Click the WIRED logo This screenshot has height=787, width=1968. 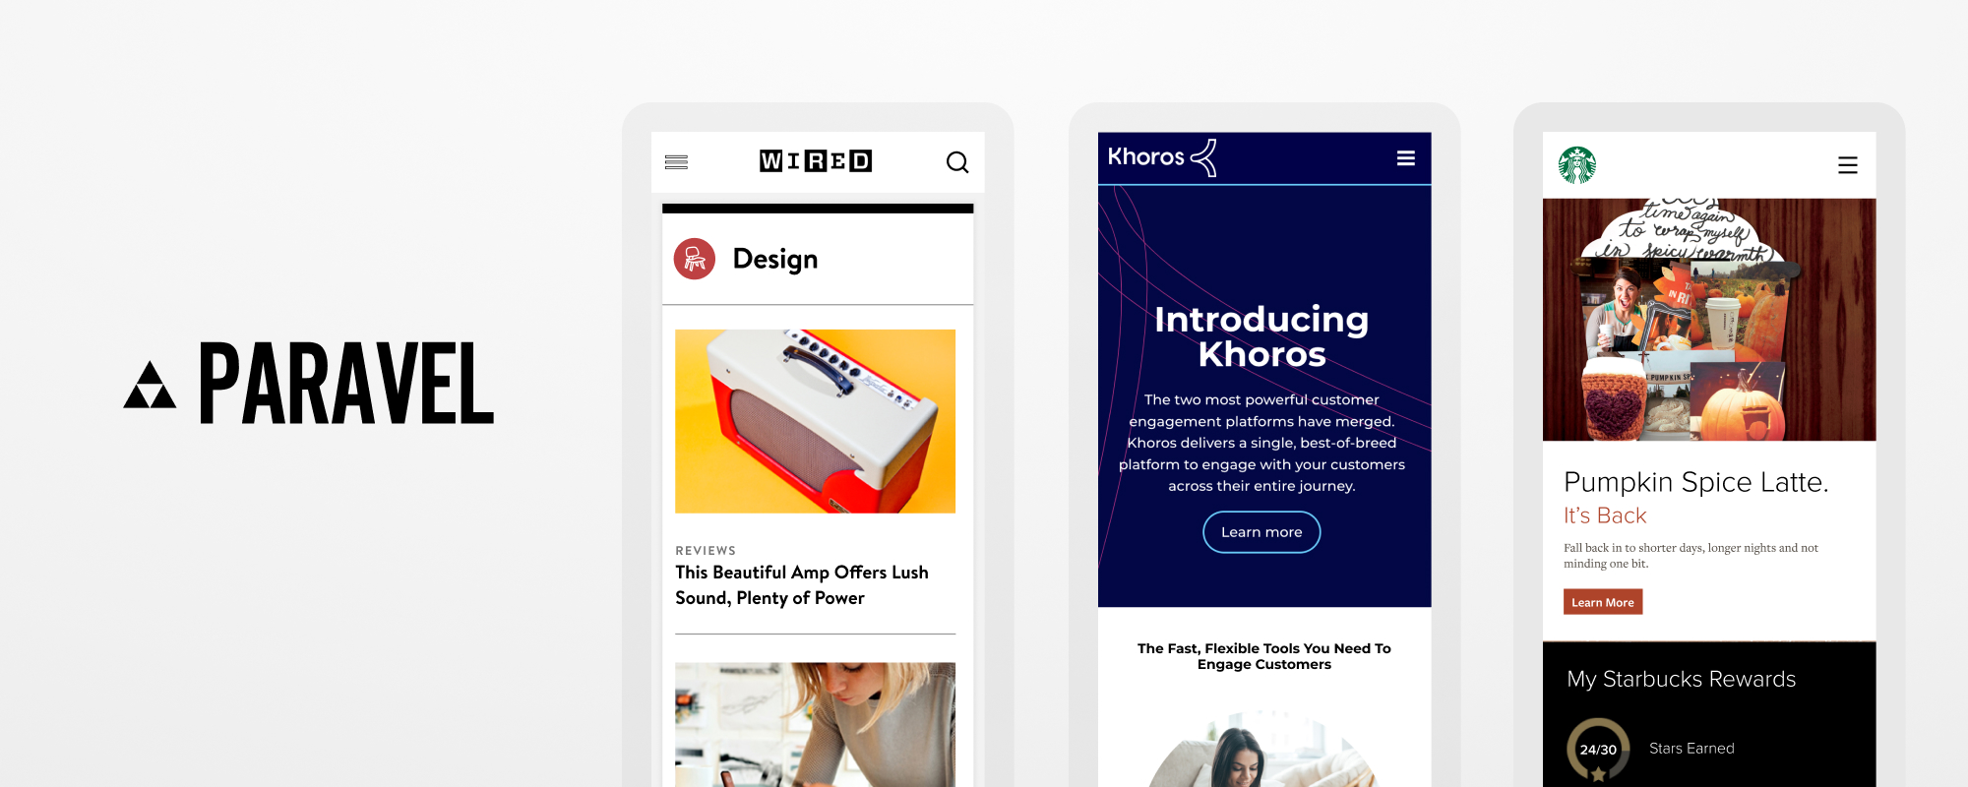[816, 161]
